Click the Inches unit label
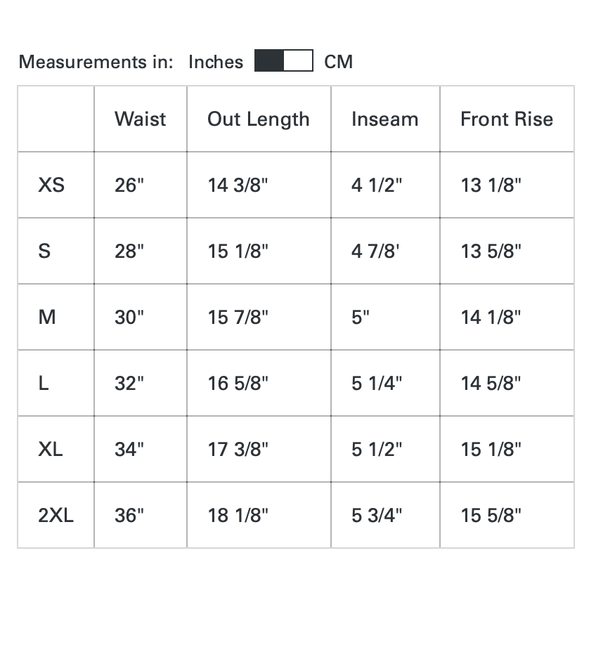 click(x=216, y=62)
